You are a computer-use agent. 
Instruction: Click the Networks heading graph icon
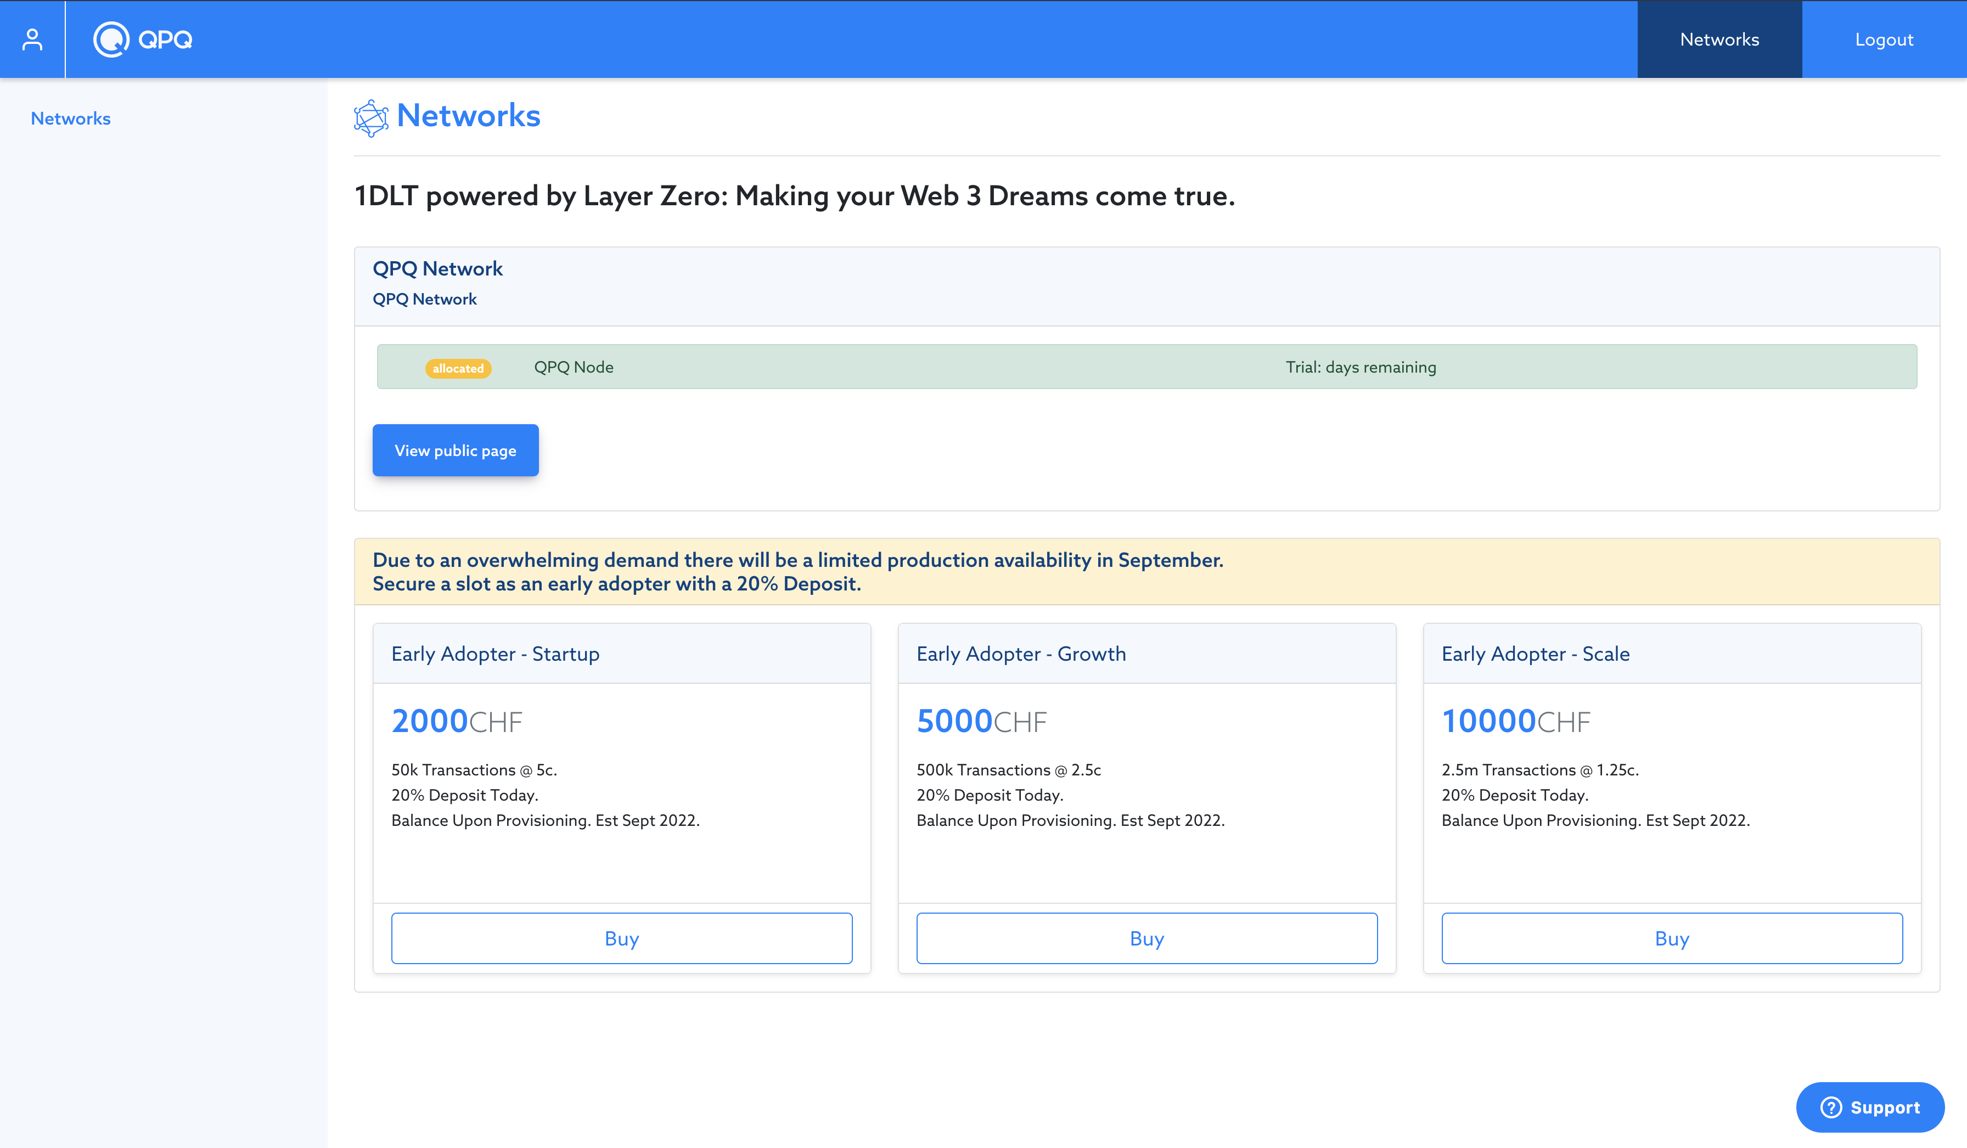(x=371, y=118)
